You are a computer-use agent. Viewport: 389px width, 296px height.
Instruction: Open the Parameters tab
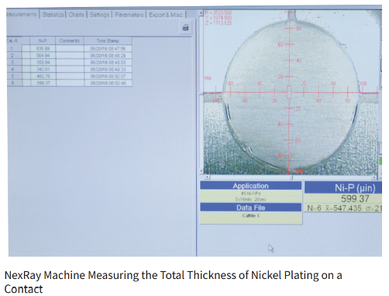pos(129,15)
